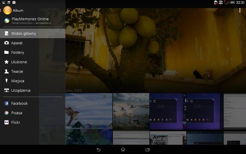Open the Picasa icon in drawer
This screenshot has width=246, height=154.
coord(6,113)
